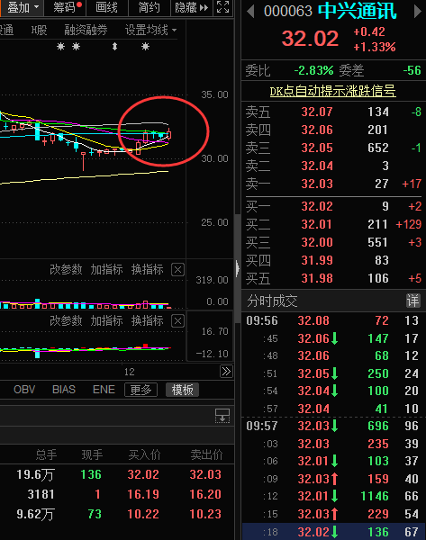This screenshot has height=540, width=426.
Task: Toggle fullscreen chart icon
Action: tap(223, 7)
